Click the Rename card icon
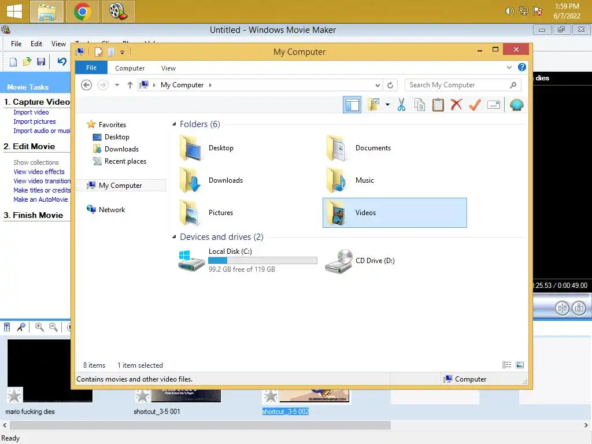 494,105
